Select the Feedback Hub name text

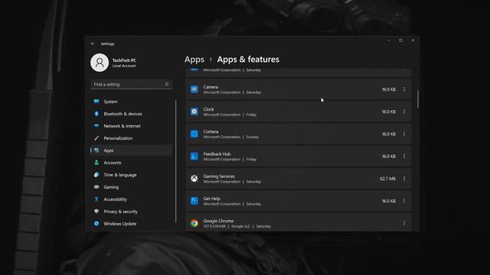217,154
